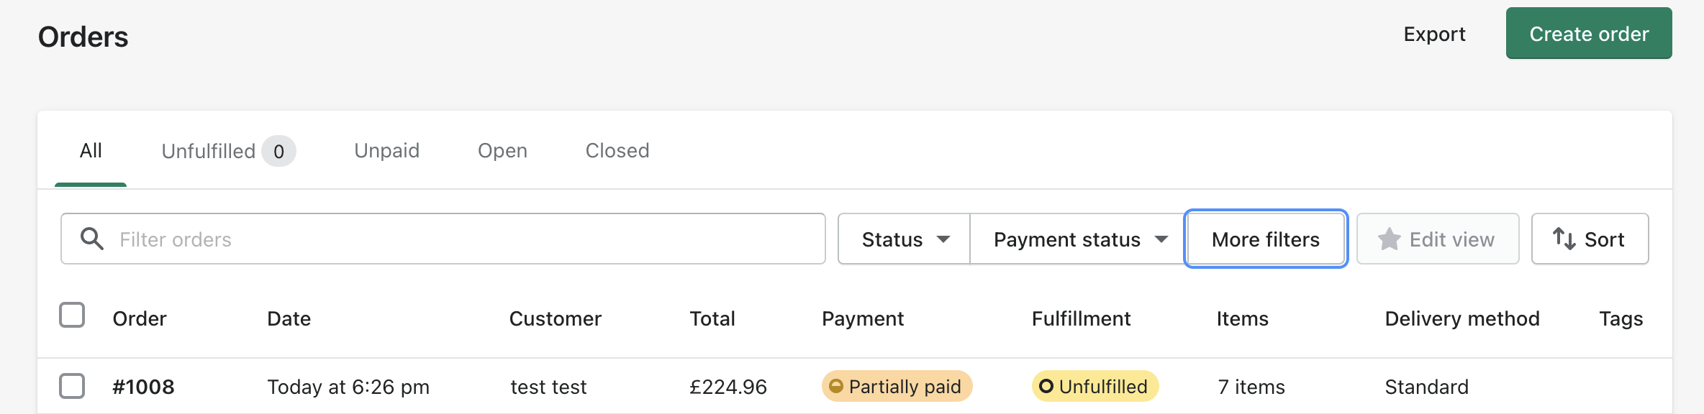The width and height of the screenshot is (1704, 414).
Task: Click the Unfulfilled status badge in row
Action: coord(1095,387)
